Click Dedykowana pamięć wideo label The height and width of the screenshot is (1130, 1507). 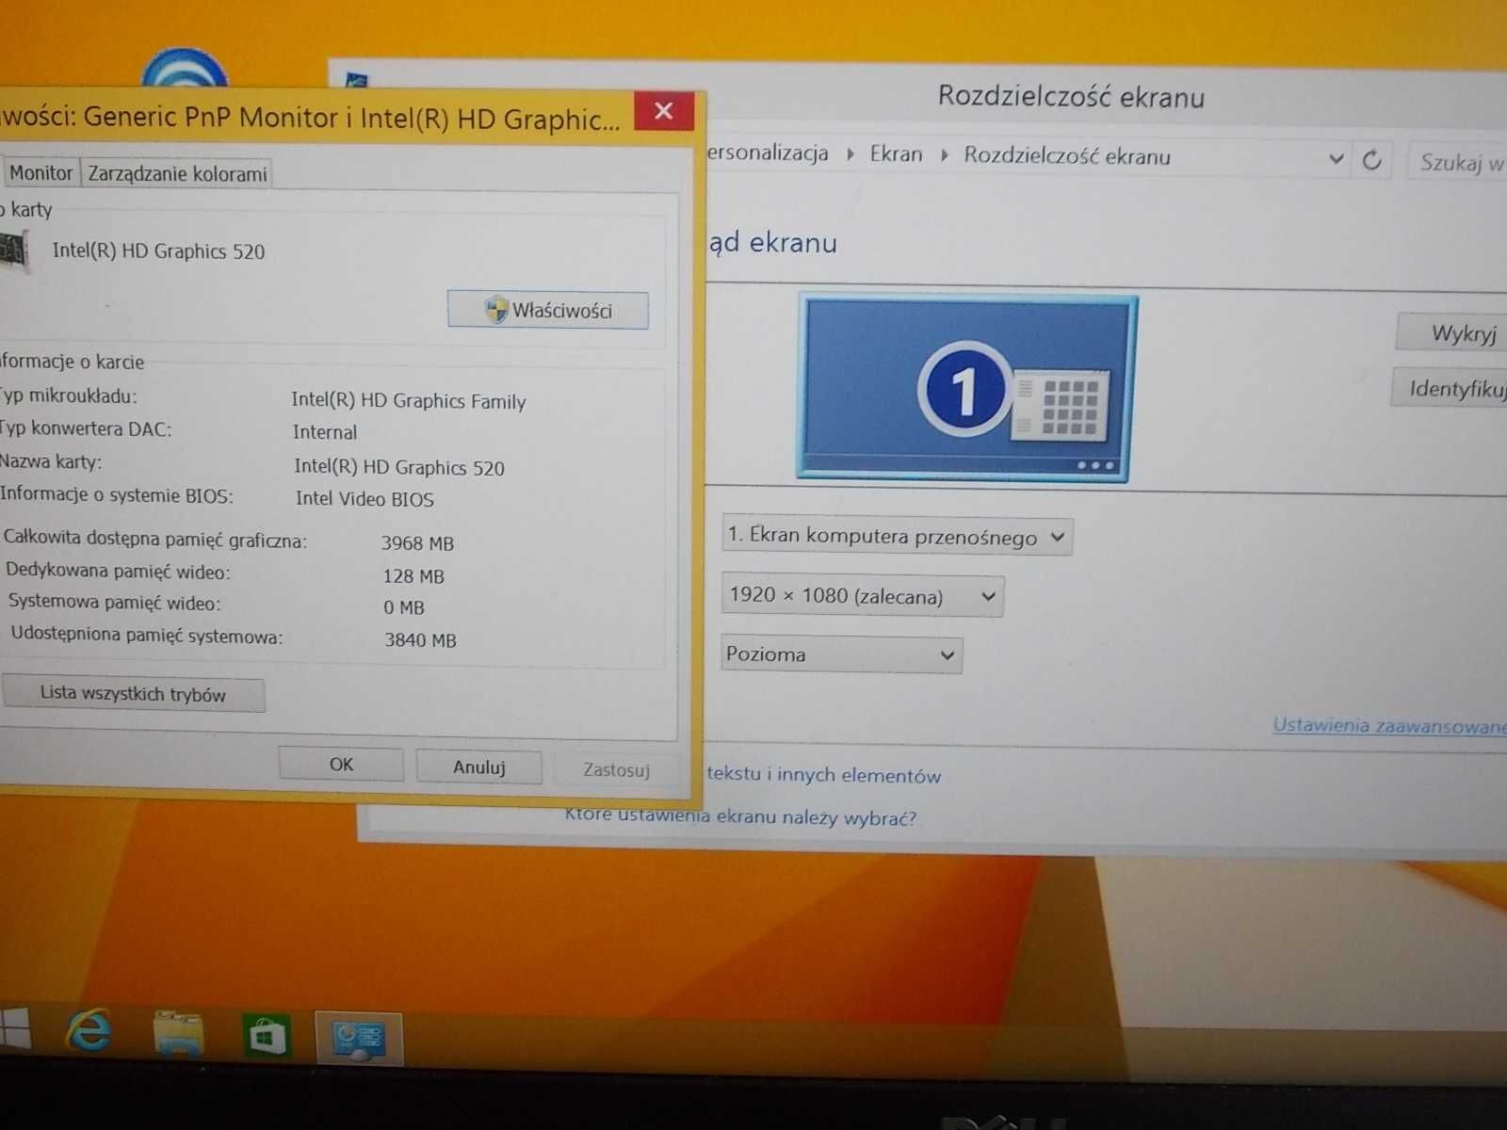[x=118, y=571]
